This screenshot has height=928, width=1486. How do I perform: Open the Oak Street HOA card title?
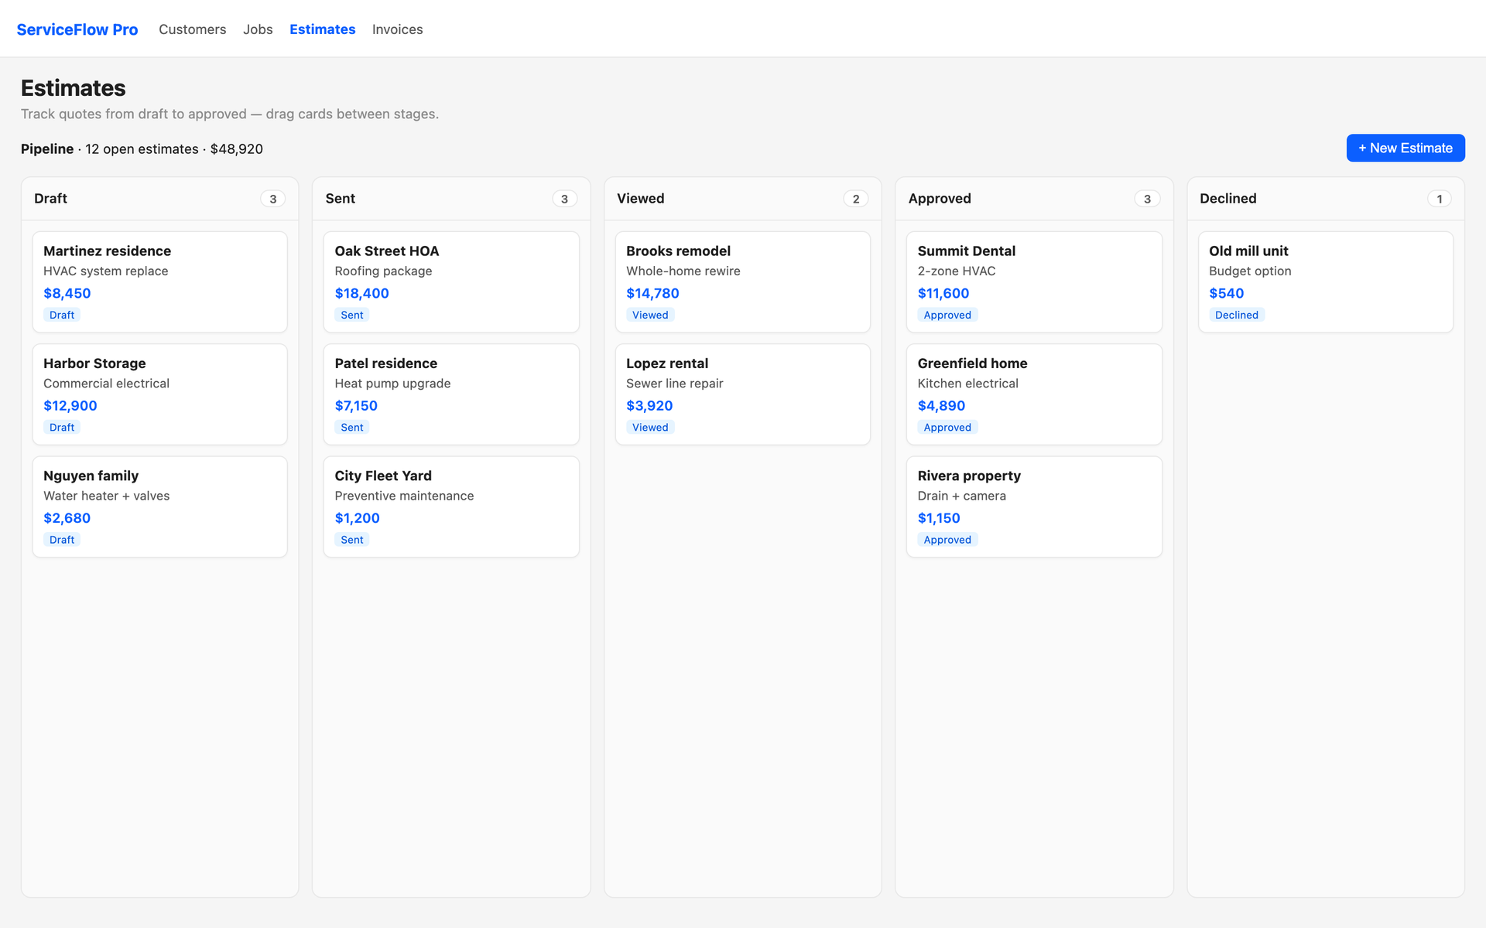(x=387, y=251)
